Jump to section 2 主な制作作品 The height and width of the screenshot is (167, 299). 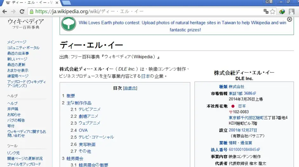pyautogui.click(x=79, y=103)
